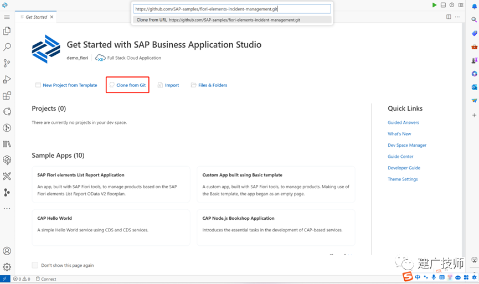Show errors and warnings count in status bar
479x284 pixels.
pyautogui.click(x=22, y=279)
